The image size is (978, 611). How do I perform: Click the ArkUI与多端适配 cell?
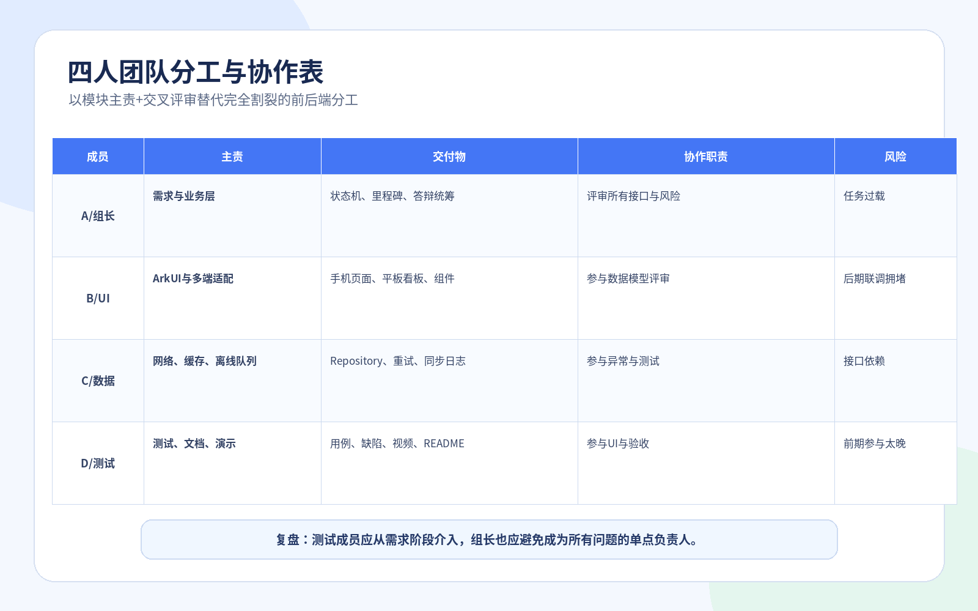click(232, 298)
